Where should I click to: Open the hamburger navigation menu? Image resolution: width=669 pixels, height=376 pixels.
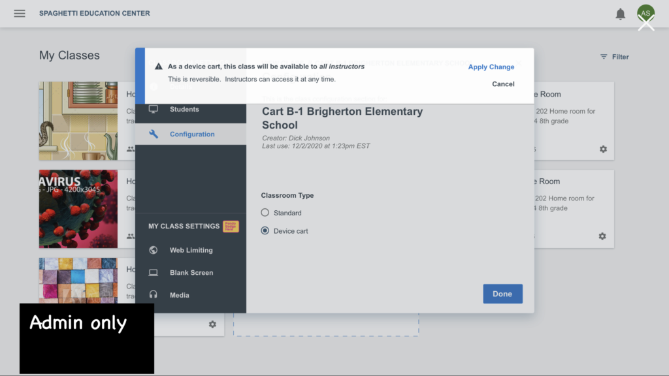[20, 14]
